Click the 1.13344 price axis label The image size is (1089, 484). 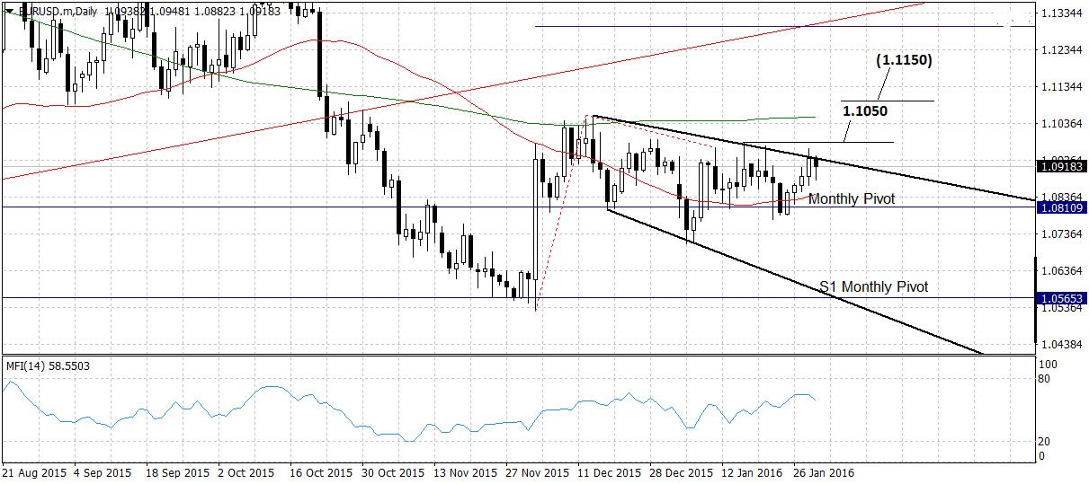pyautogui.click(x=1061, y=13)
